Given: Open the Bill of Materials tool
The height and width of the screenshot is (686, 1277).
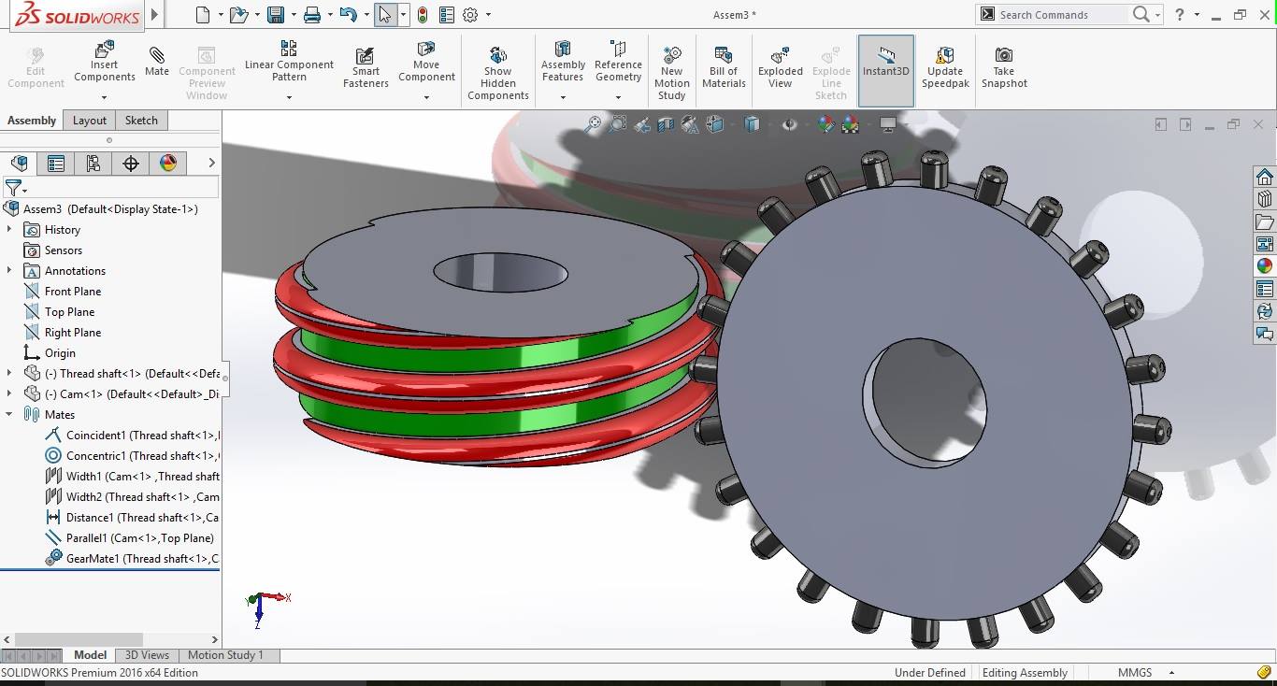Looking at the screenshot, I should (x=724, y=68).
